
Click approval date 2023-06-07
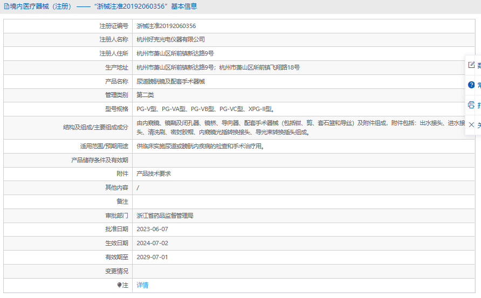click(152, 229)
